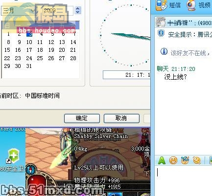Image resolution: width=212 pixels, height=196 pixels.
Task: Cancel the date dialog with 取消
Action: click(x=121, y=118)
